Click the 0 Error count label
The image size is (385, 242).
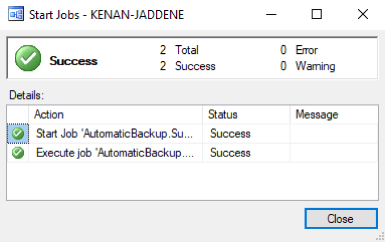pos(299,50)
